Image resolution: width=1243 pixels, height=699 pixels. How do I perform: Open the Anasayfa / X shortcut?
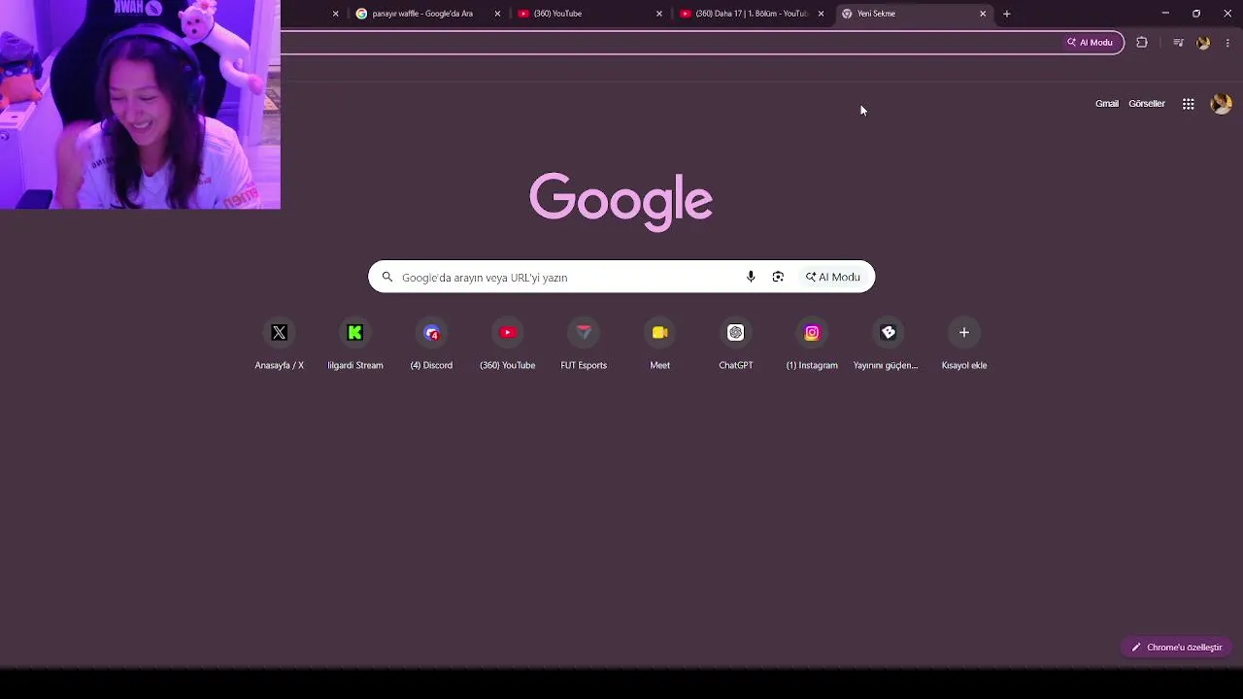pos(279,345)
